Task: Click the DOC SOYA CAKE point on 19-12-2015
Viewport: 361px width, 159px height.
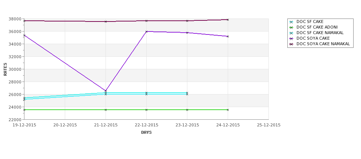Action: [24, 36]
